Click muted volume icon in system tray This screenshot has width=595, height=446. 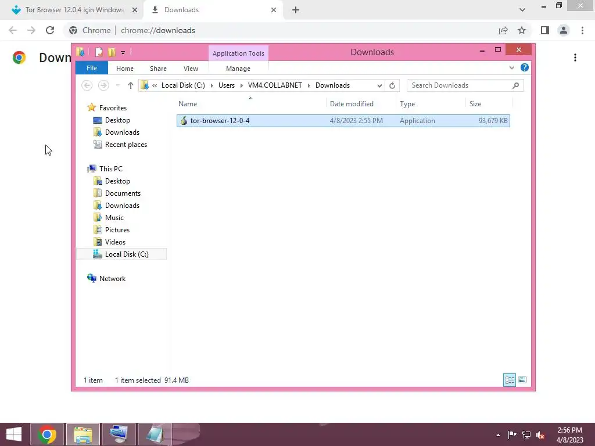pyautogui.click(x=540, y=434)
